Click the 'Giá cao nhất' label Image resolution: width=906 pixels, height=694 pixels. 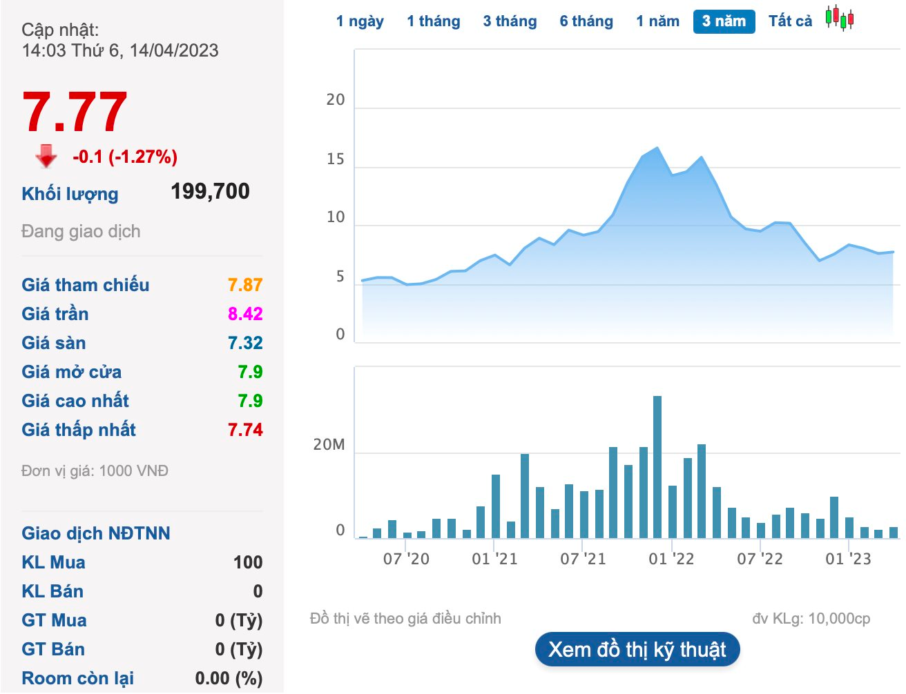pos(75,401)
